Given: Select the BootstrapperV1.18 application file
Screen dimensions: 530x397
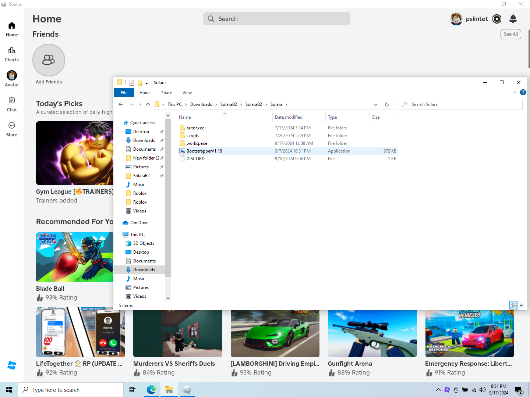Looking at the screenshot, I should click(204, 151).
